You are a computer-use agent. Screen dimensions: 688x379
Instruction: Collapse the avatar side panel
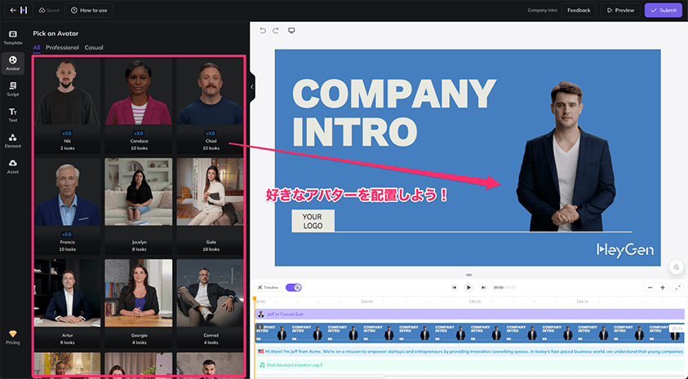tap(252, 86)
